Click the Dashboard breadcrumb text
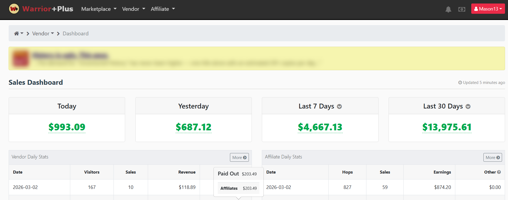508x200 pixels. 76,33
